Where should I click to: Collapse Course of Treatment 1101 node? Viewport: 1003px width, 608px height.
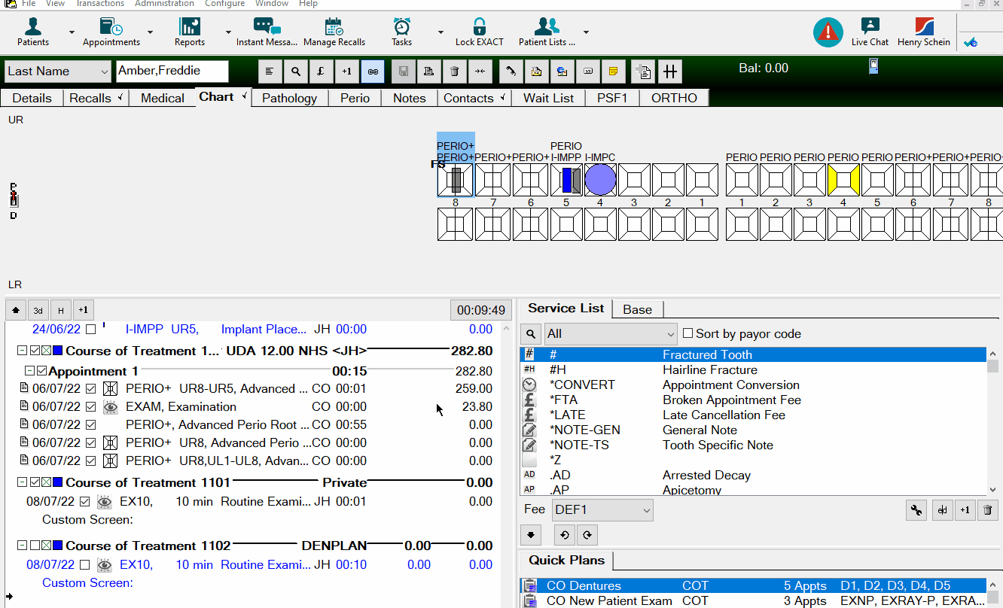point(22,482)
